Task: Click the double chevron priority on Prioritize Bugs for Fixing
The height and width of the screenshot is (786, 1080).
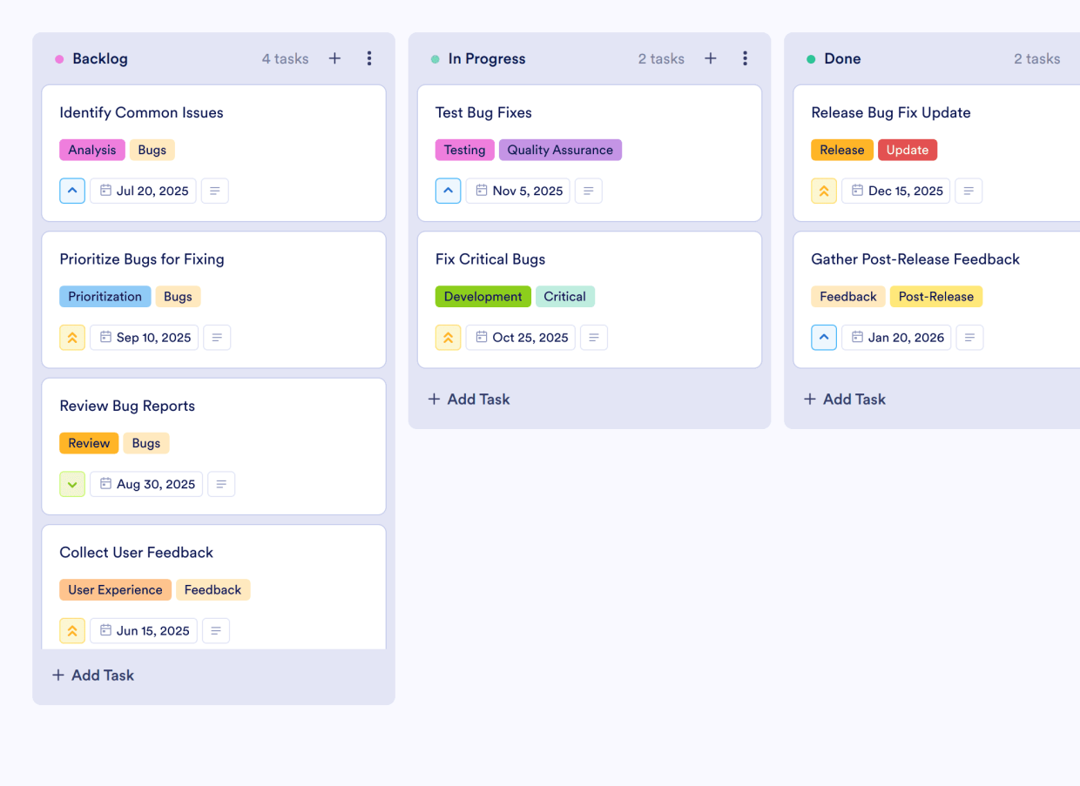Action: point(72,337)
